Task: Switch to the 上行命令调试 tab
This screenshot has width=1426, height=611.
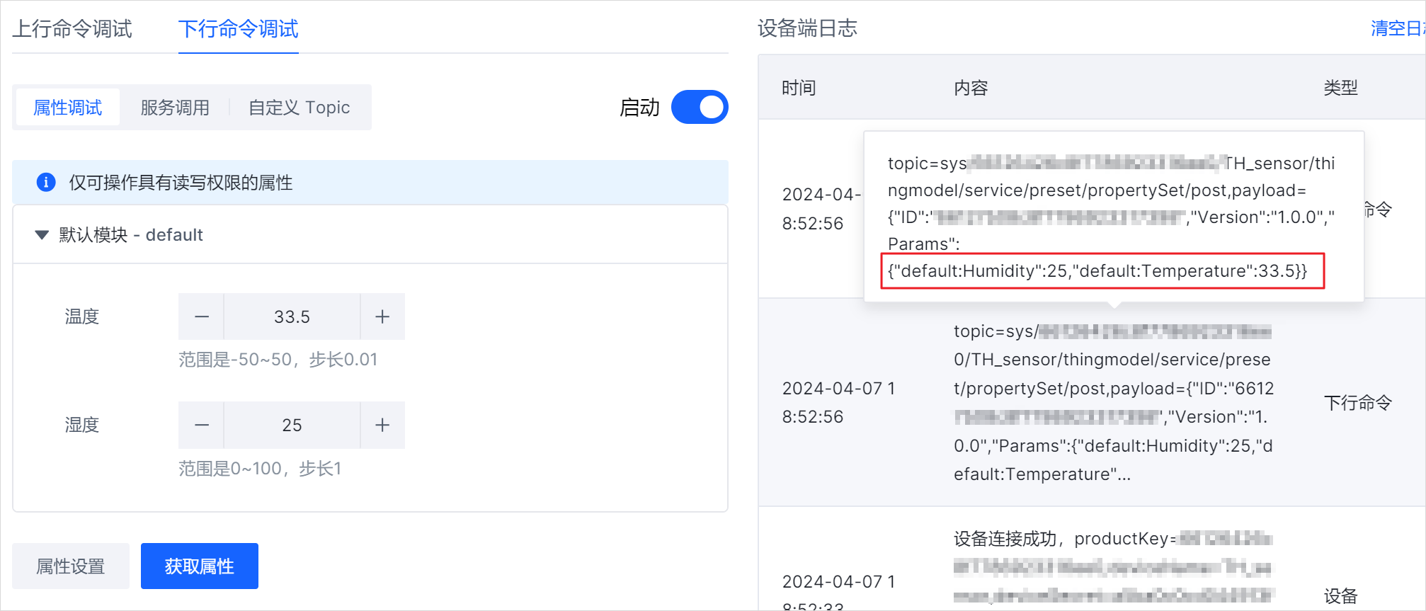Action: click(72, 29)
